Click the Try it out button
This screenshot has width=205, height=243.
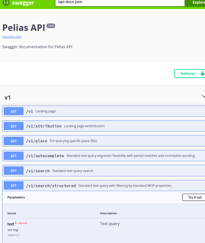(x=194, y=197)
